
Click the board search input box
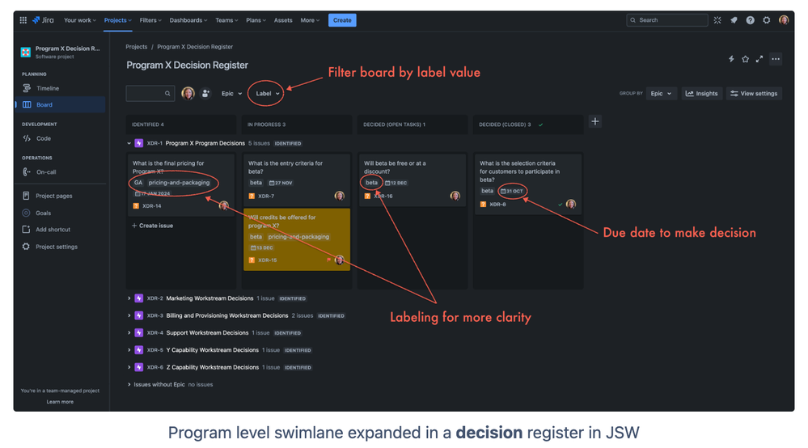tap(150, 93)
